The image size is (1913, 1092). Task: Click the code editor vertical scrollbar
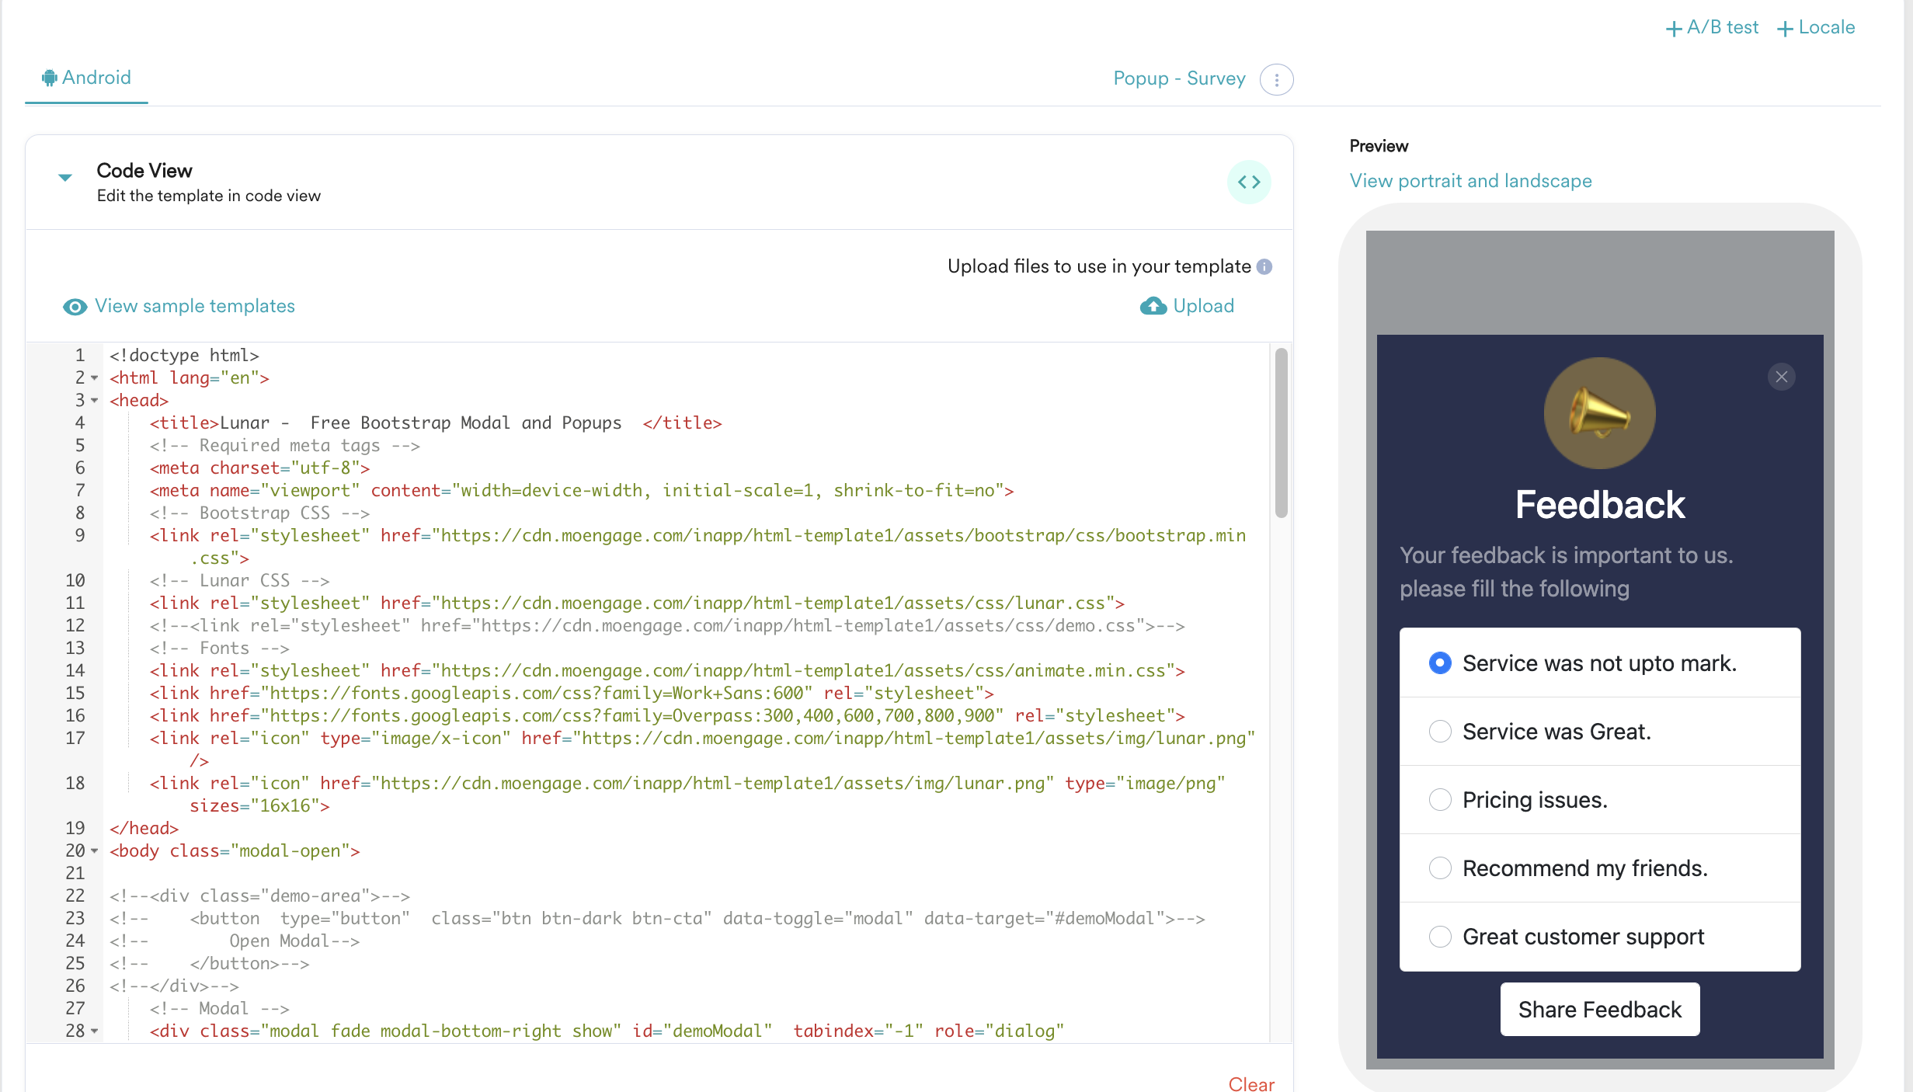point(1281,433)
